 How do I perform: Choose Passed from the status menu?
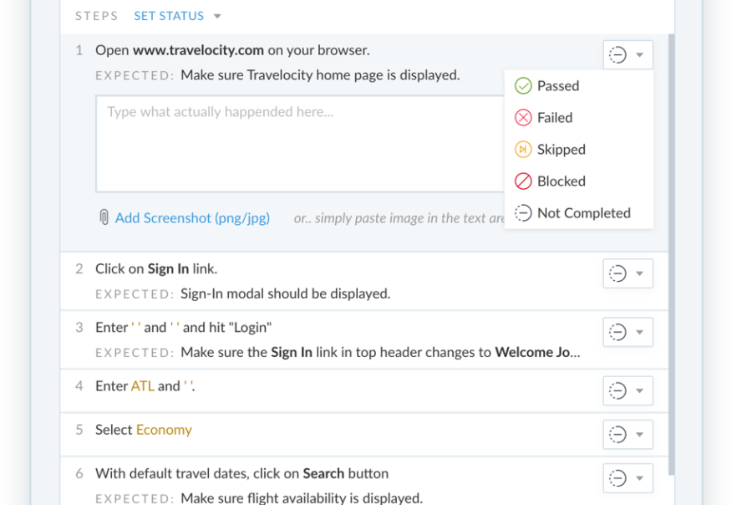pyautogui.click(x=557, y=86)
